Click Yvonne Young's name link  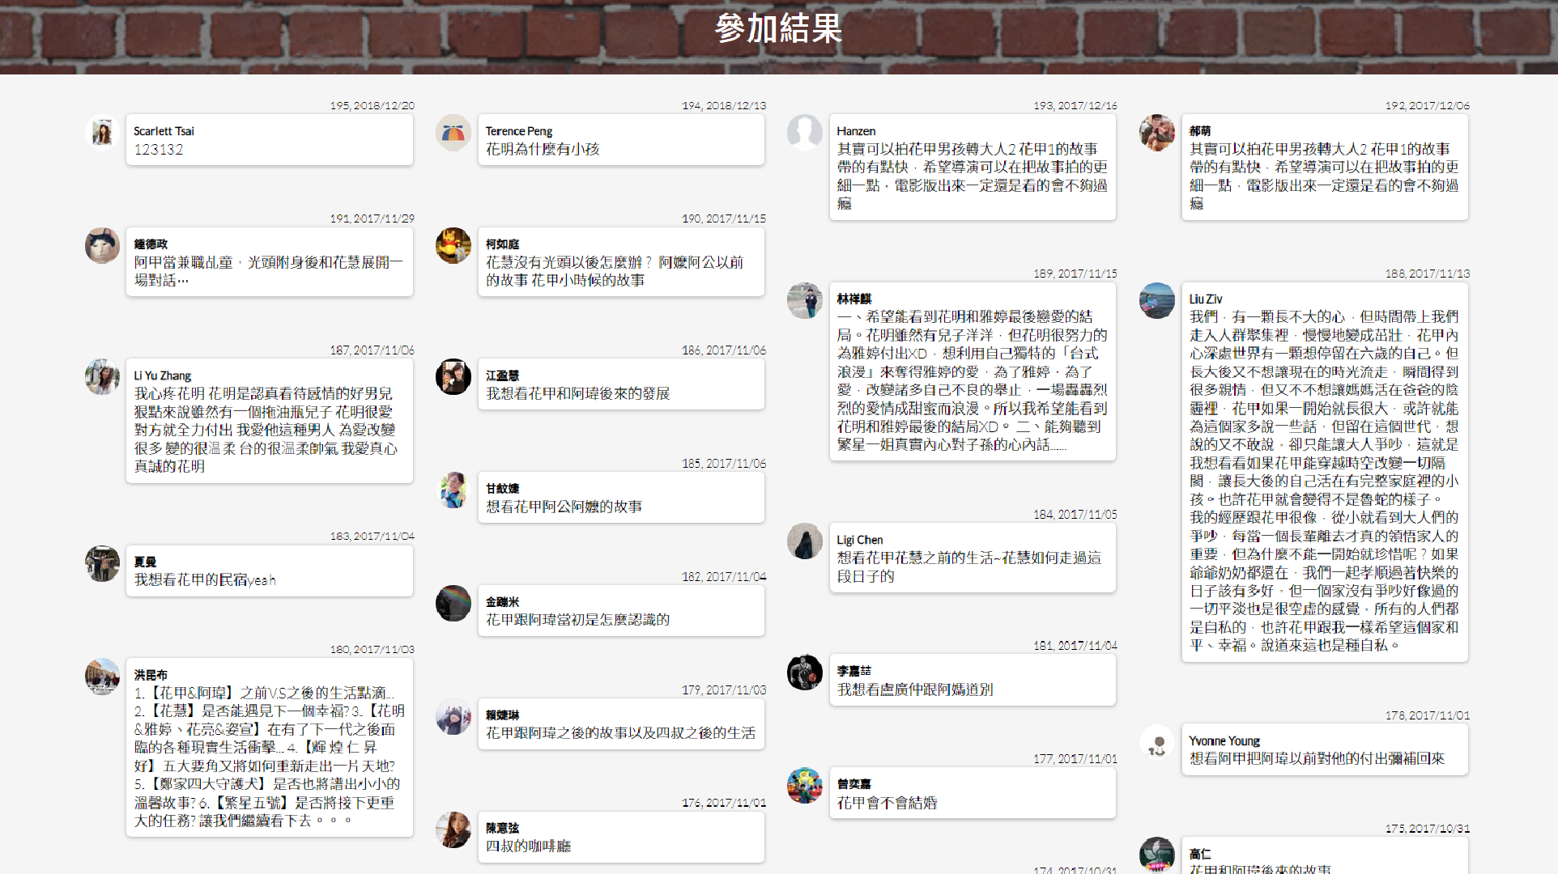pos(1224,741)
